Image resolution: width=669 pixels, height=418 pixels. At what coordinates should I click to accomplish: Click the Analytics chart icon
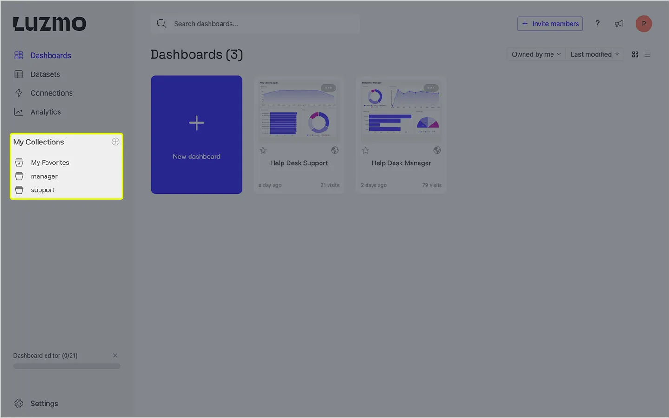(19, 112)
